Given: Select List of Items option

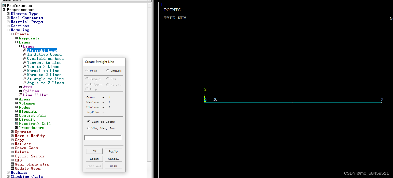Looking at the screenshot, I should tap(89, 122).
